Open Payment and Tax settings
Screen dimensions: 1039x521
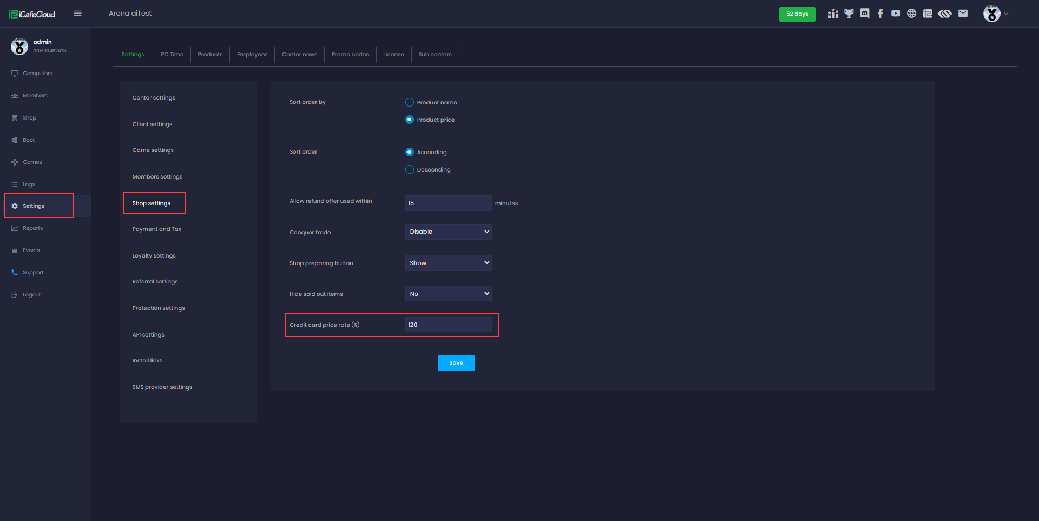pos(157,229)
